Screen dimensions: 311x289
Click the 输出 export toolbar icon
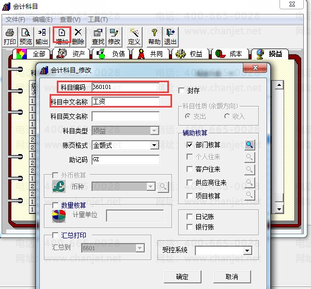[42, 37]
